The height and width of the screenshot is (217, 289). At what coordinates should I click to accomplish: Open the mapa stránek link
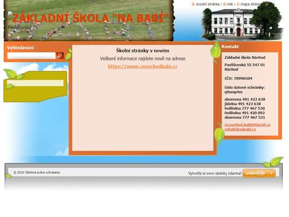250,4
